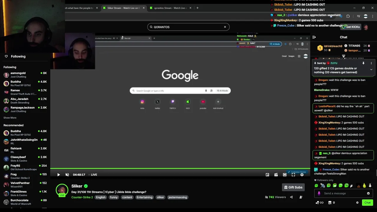Click the Gift Subs button
Image resolution: width=377 pixels, height=212 pixels.
coord(293,187)
